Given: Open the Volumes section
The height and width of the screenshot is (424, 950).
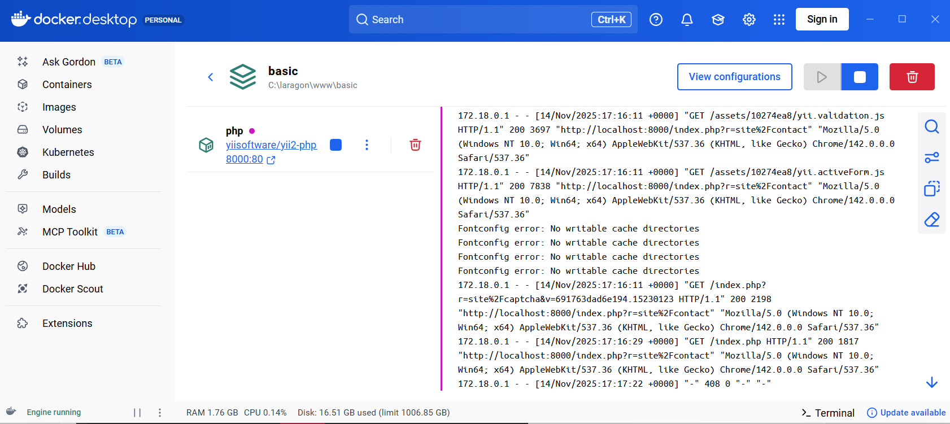Looking at the screenshot, I should (x=62, y=130).
